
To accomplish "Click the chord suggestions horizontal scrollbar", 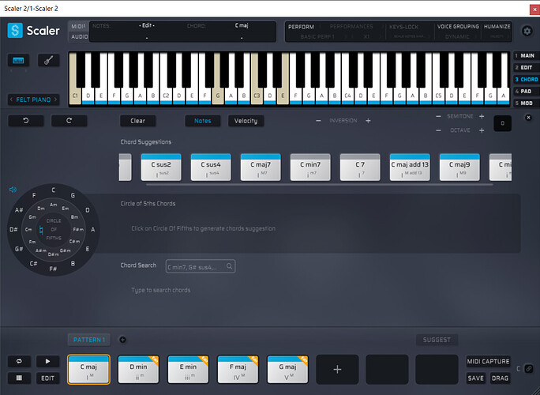I will [319, 185].
